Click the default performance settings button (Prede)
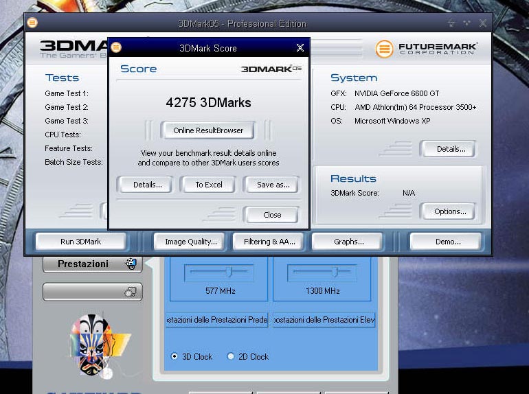Image resolution: width=529 pixels, height=394 pixels. [217, 319]
